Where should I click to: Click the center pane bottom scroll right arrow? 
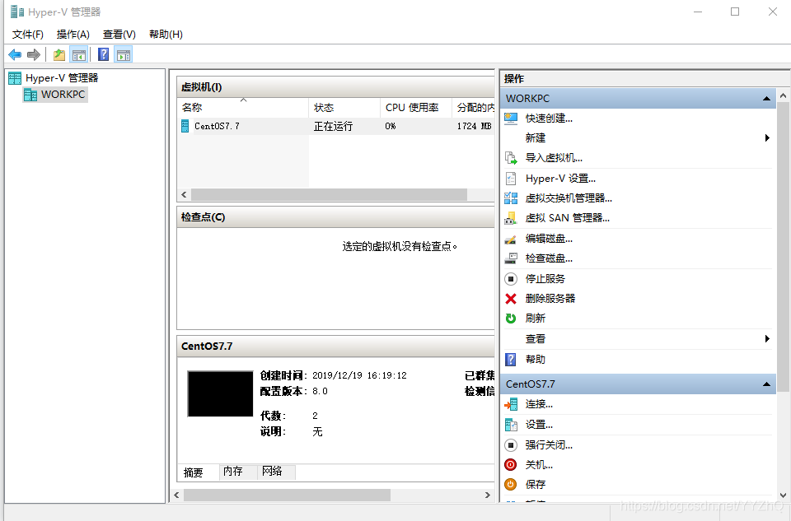click(487, 495)
